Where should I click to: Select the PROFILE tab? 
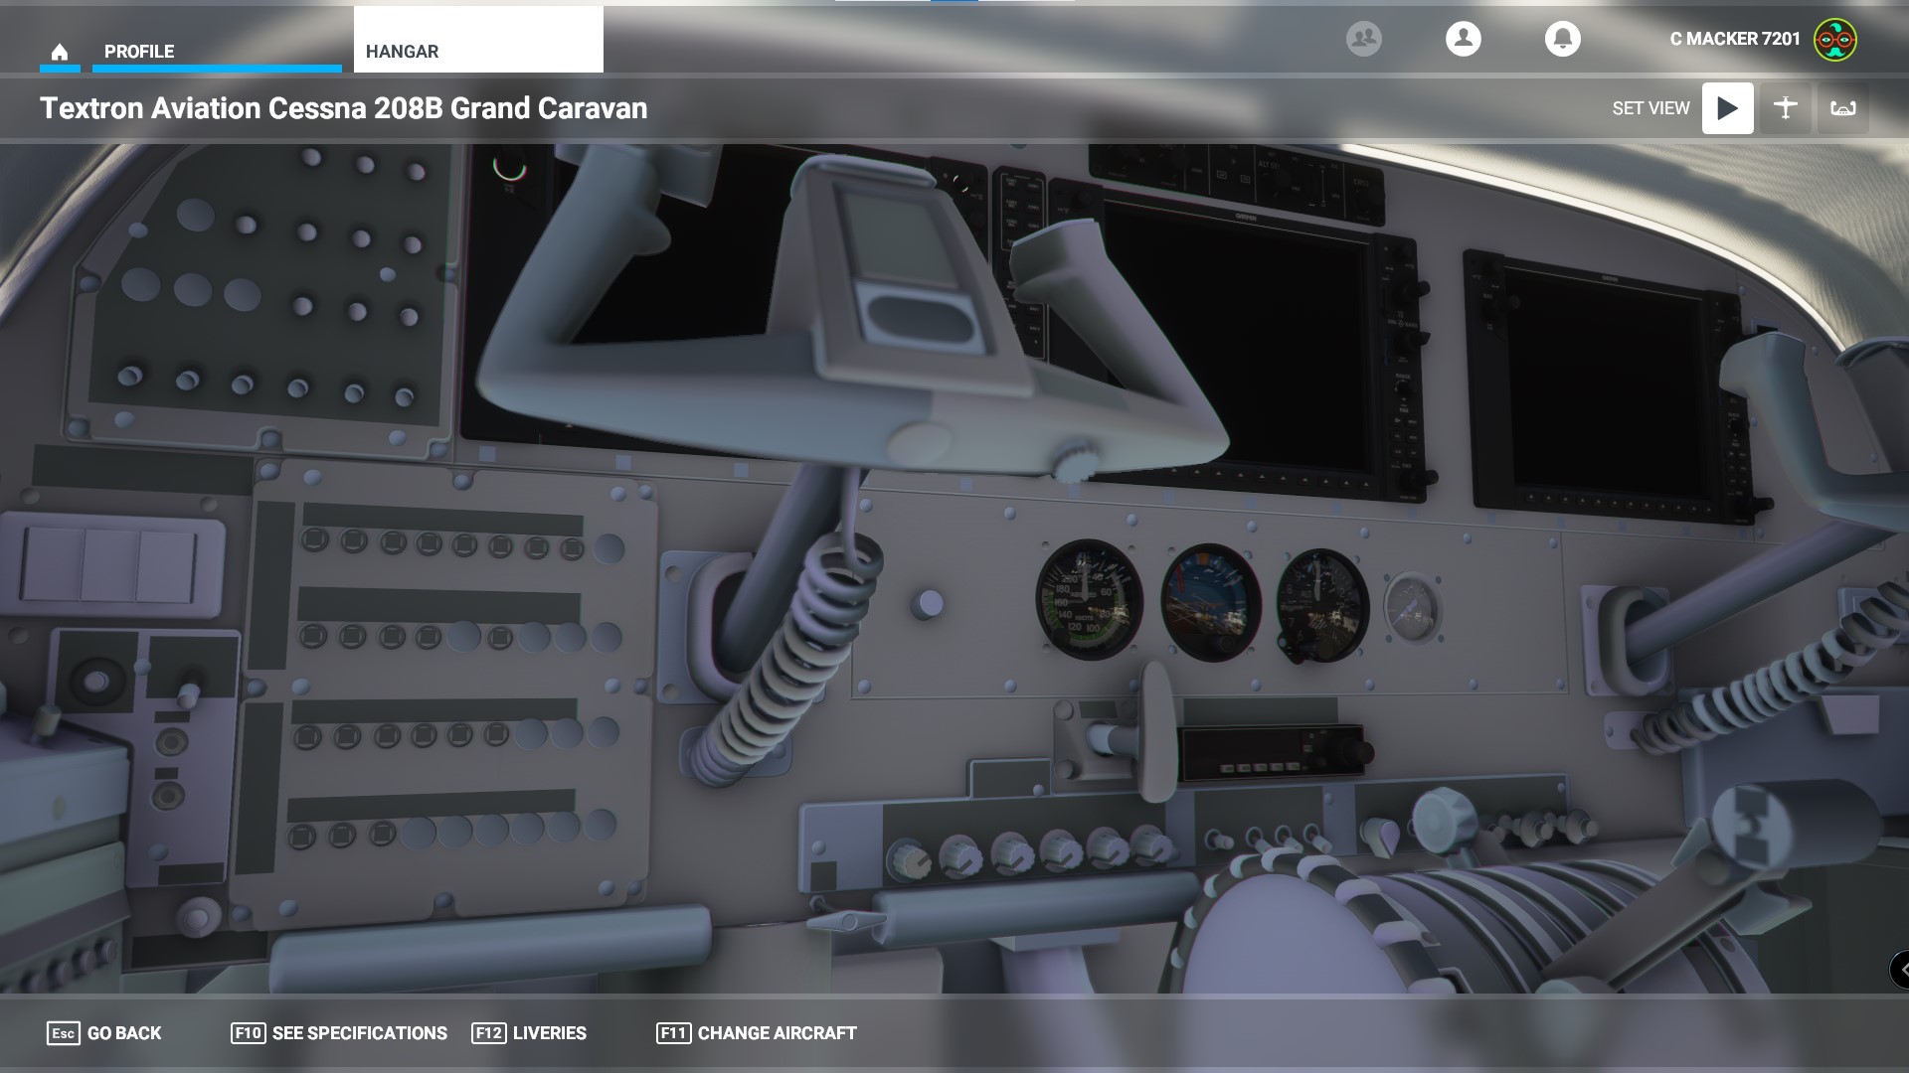coord(139,52)
